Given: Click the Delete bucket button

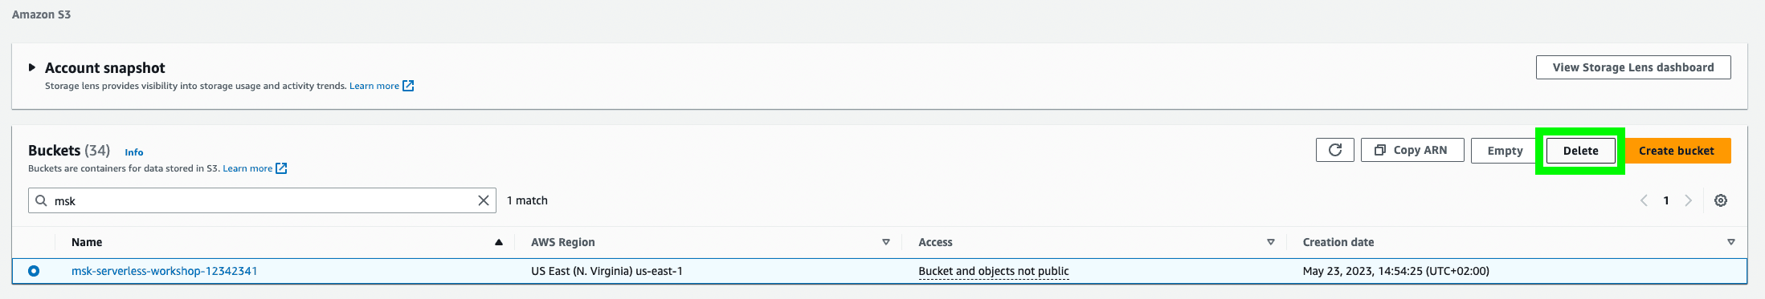Looking at the screenshot, I should click(x=1580, y=151).
